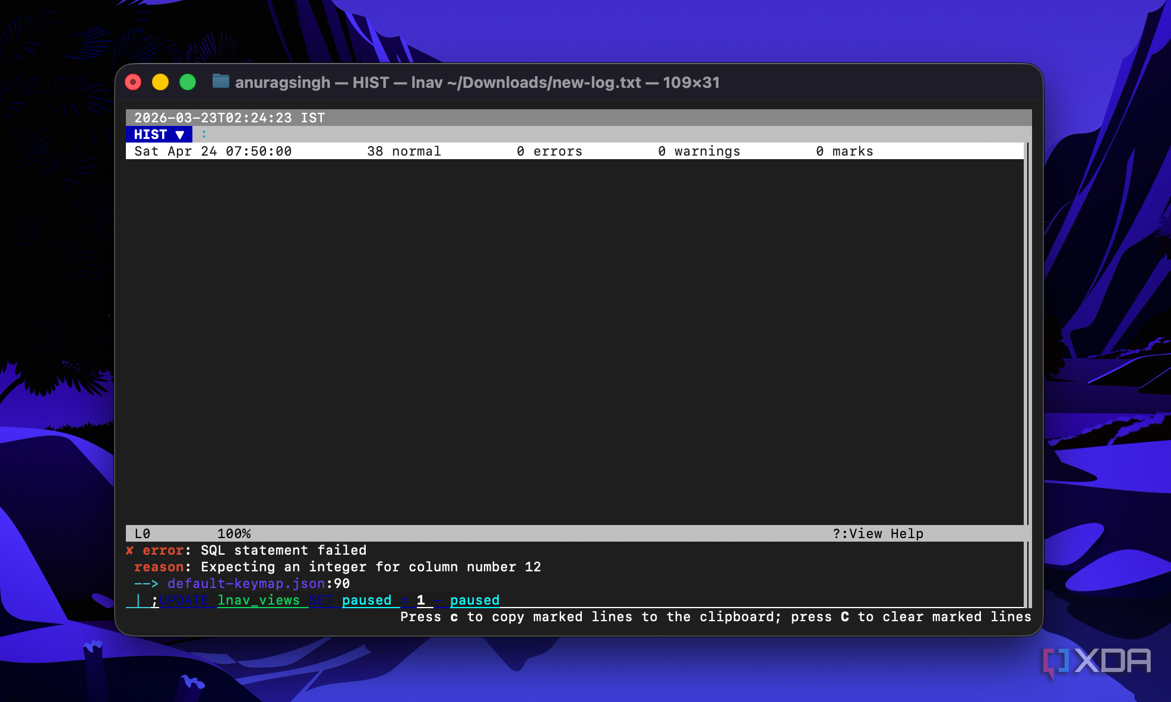Viewport: 1171px width, 702px height.
Task: Click the ?:View Help hint
Action: 878,533
